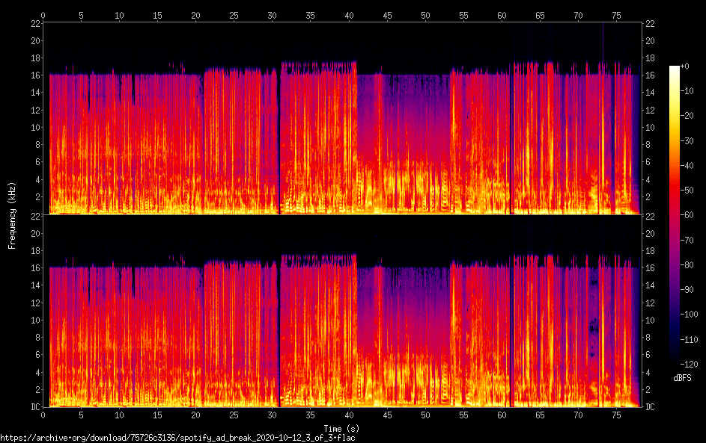Click the "-70" colorbar level label
The image size is (706, 443).
coord(687,241)
